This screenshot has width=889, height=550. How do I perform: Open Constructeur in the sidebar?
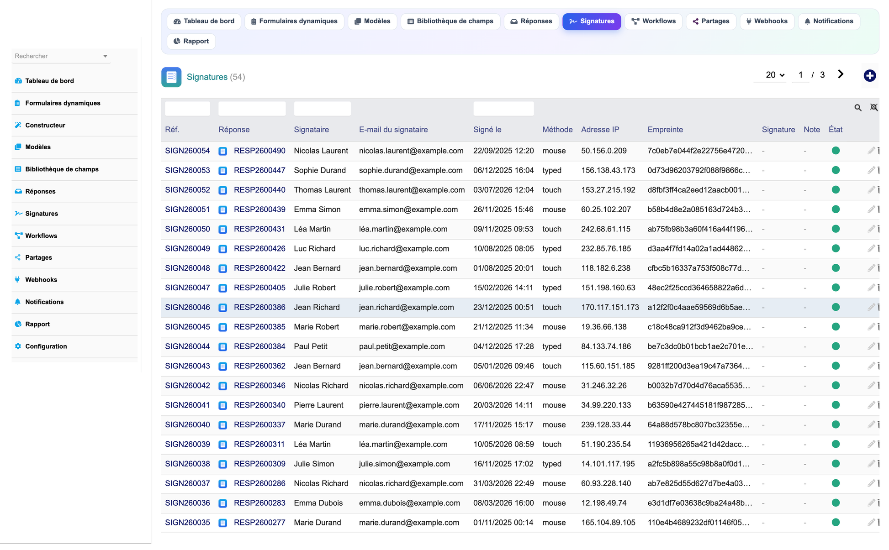click(x=45, y=125)
